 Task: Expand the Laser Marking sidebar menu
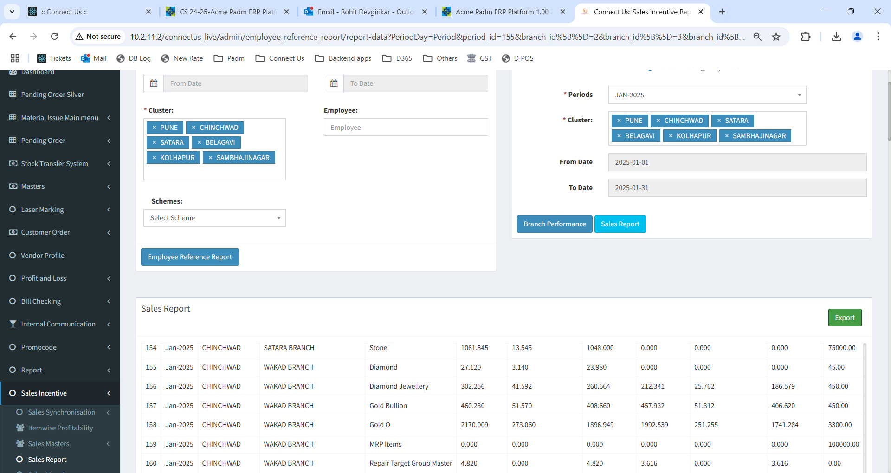[60, 210]
